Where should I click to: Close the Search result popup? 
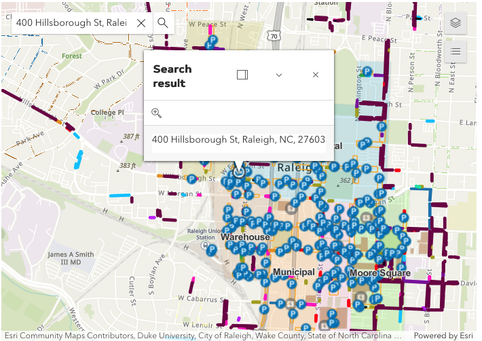316,75
